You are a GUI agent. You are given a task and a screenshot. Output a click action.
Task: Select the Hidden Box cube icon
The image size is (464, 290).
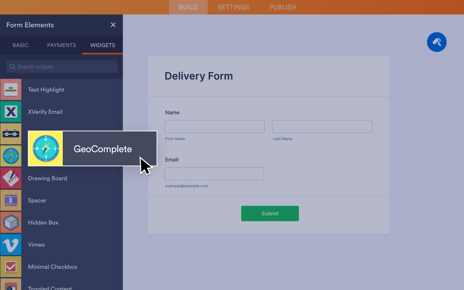(11, 223)
